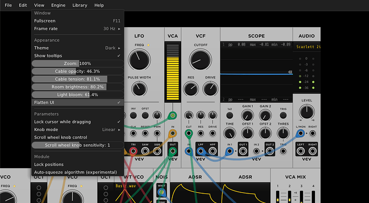The height and width of the screenshot is (203, 369).
Task: Click the Scope TIME knob
Action: 229,133
